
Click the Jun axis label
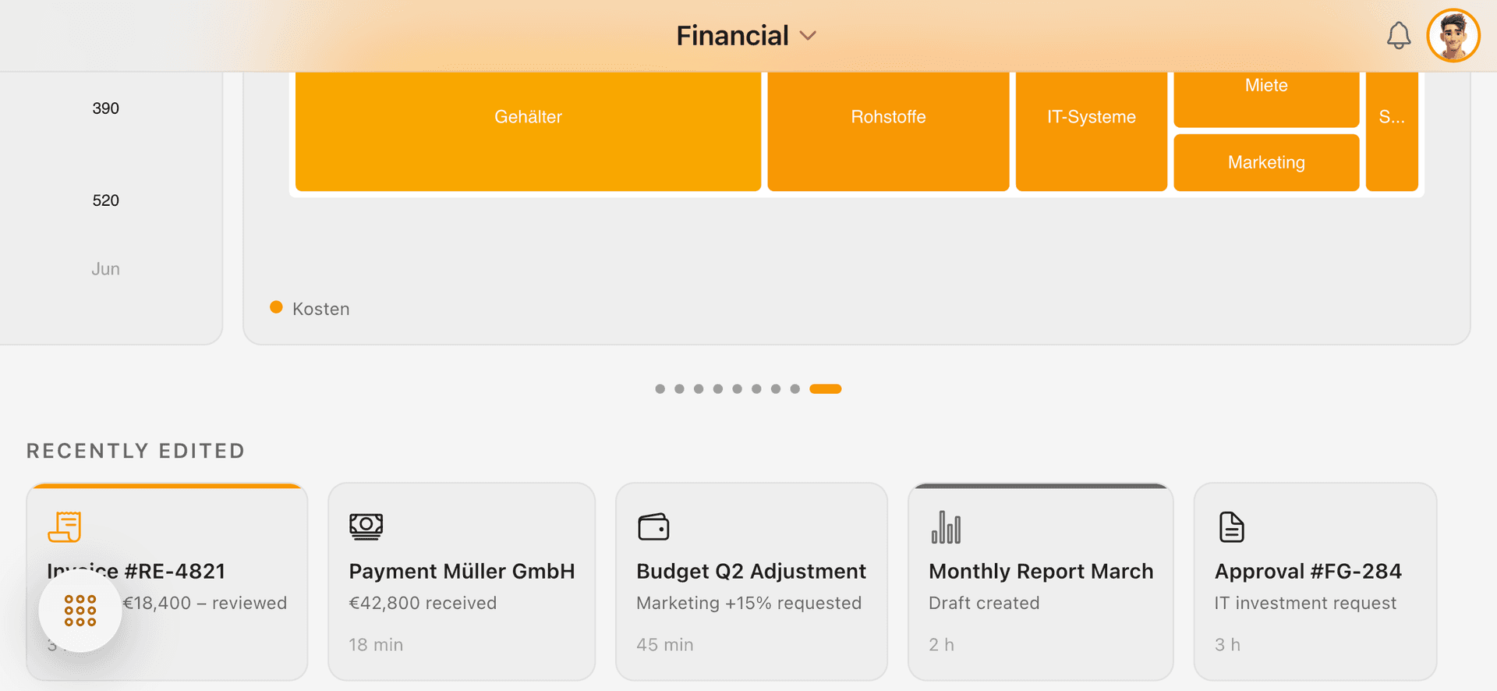pyautogui.click(x=105, y=269)
